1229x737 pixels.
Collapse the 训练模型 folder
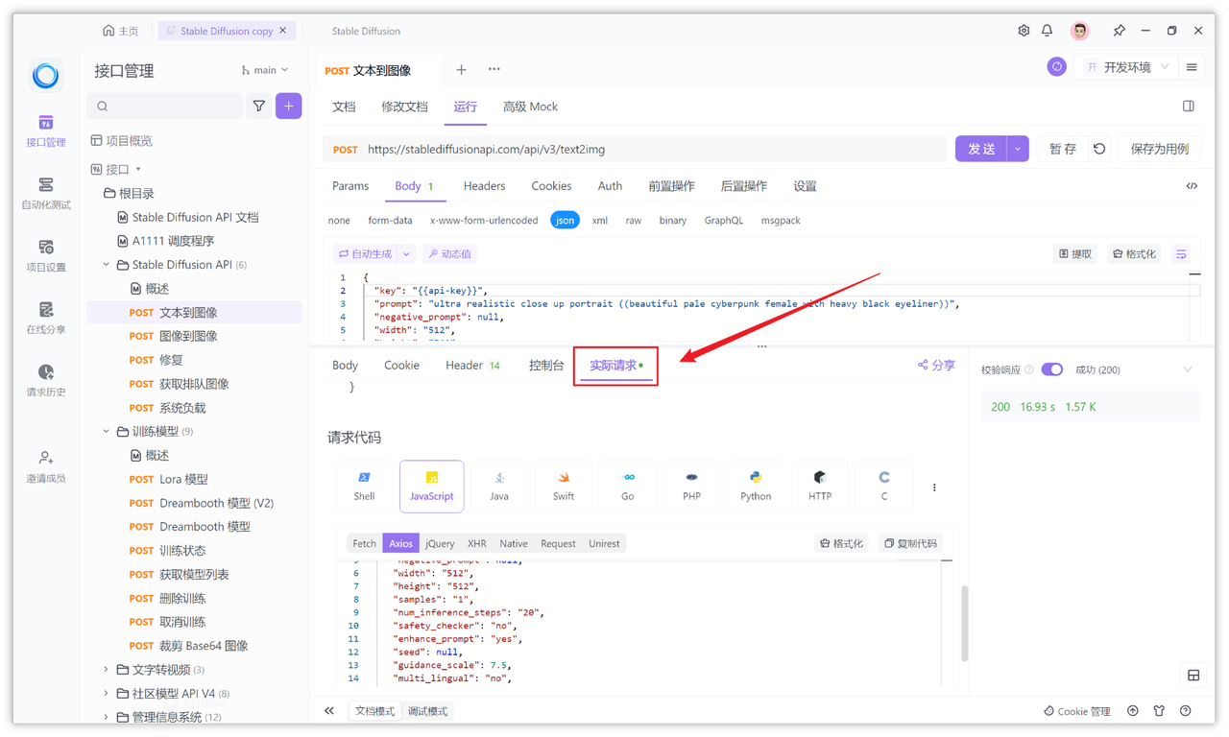coord(106,432)
